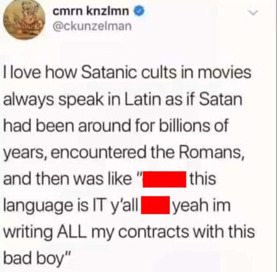This screenshot has width=277, height=272.
Task: Click the red censor box after "y'all"
Action: coord(156,205)
